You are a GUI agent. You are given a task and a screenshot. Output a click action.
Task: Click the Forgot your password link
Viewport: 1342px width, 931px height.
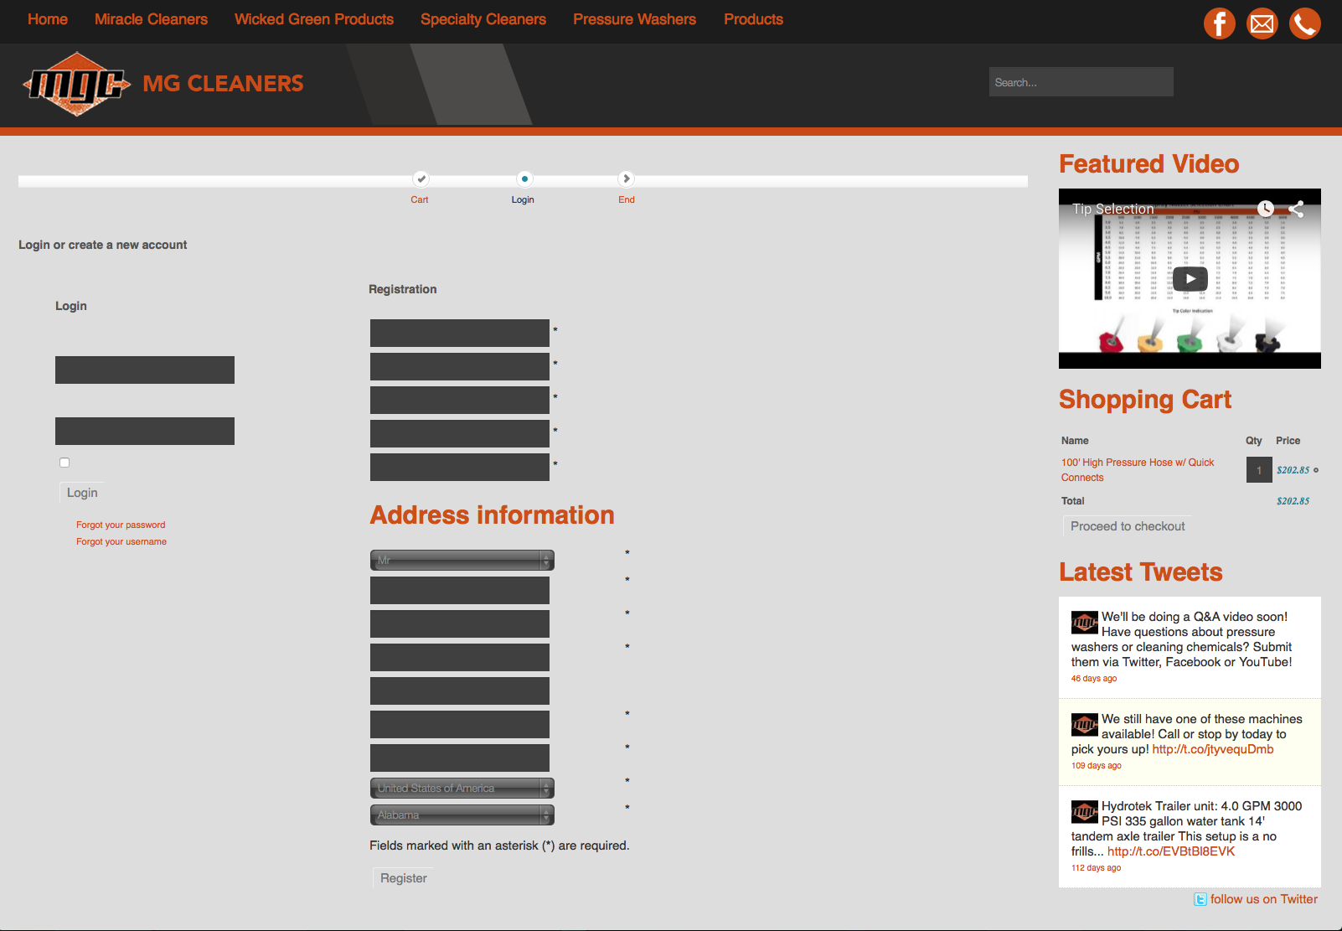coord(121,525)
